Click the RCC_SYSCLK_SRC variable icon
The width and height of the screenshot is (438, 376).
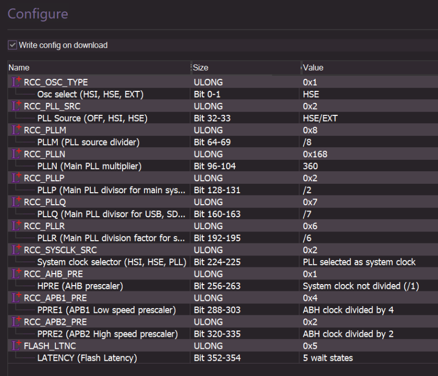(x=17, y=250)
